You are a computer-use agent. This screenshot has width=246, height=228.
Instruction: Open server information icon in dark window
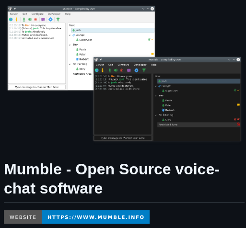(103, 70)
